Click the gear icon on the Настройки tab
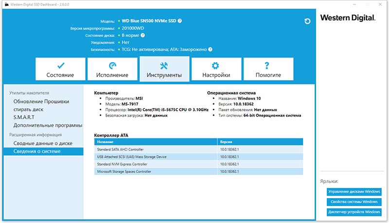The image size is (389, 223). 215,66
